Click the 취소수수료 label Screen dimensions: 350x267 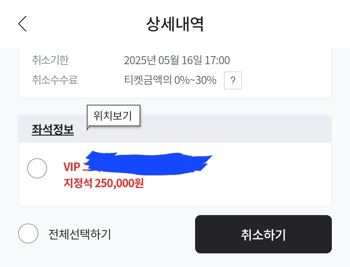point(55,80)
